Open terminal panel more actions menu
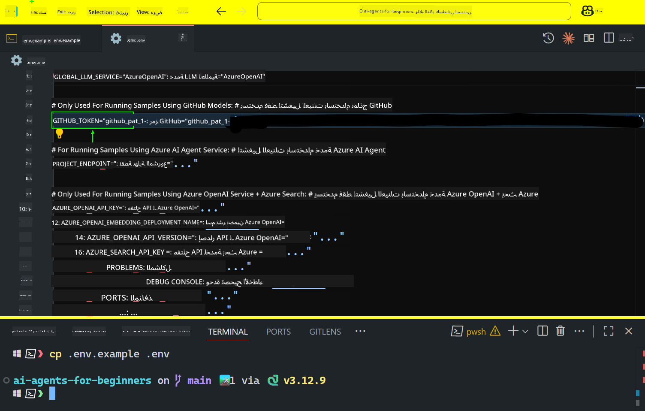The width and height of the screenshot is (645, 411). (579, 331)
